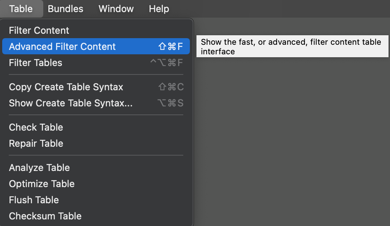The height and width of the screenshot is (226, 390).
Task: Choose Advanced Filter Content menu entry
Action: [x=62, y=47]
